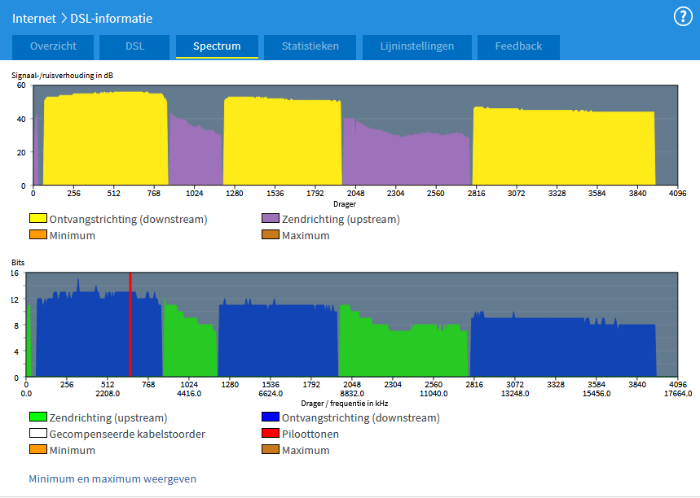700x498 pixels.
Task: Go to the Statistieken tab
Action: [x=310, y=46]
